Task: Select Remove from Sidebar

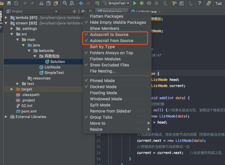Action: (x=117, y=111)
